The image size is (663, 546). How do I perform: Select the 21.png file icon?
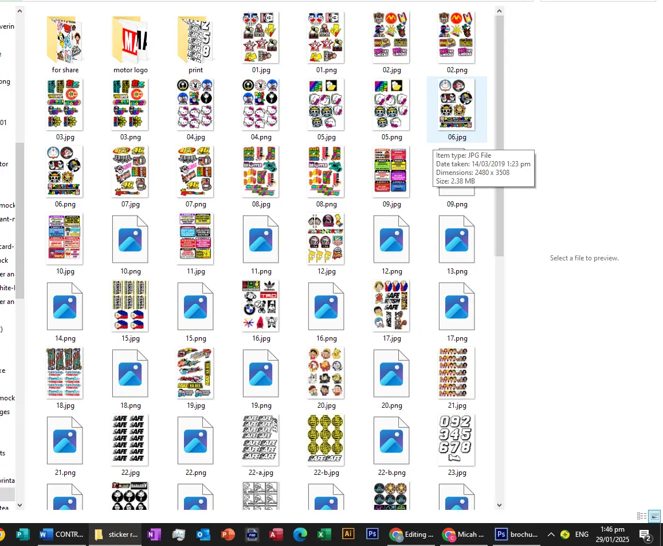[x=65, y=440]
